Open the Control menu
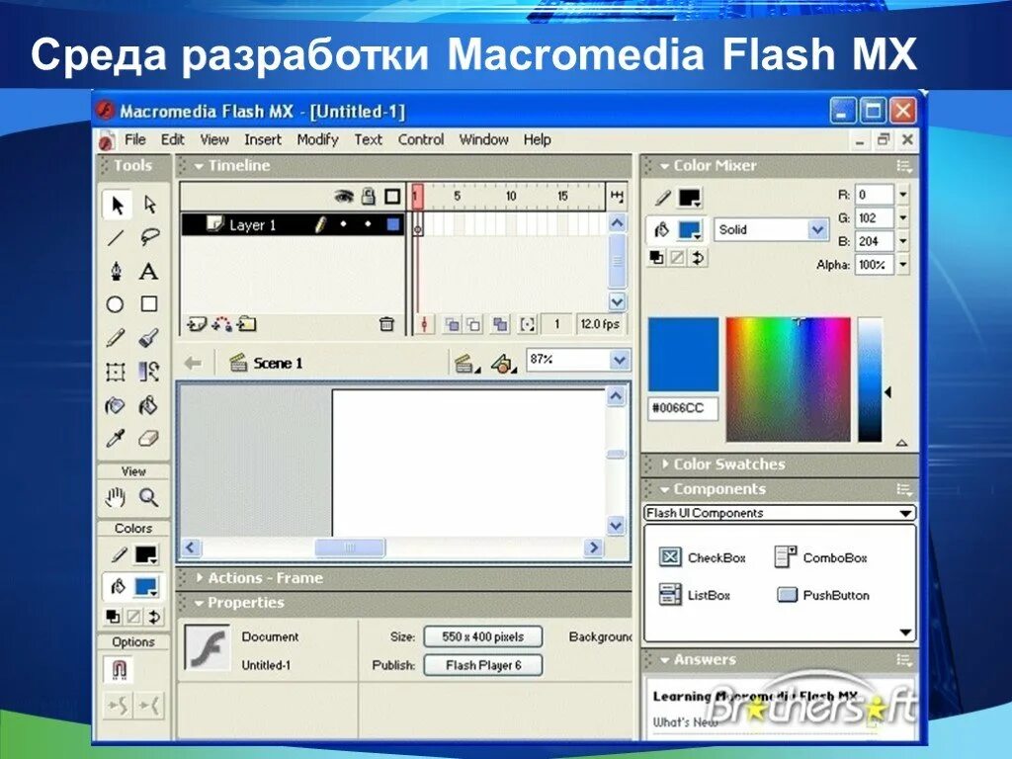This screenshot has width=1012, height=759. click(421, 140)
